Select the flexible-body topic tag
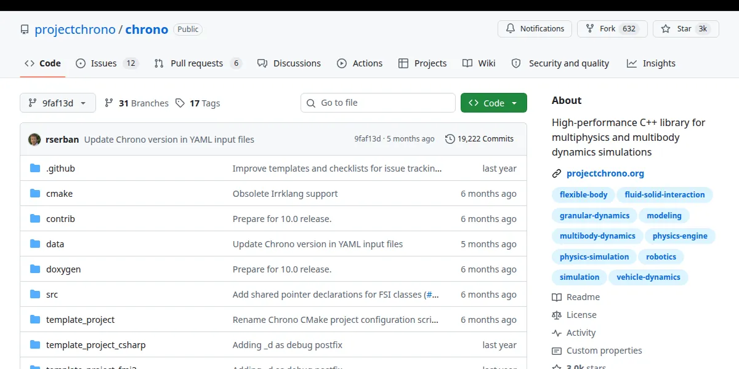739x369 pixels. pos(583,195)
